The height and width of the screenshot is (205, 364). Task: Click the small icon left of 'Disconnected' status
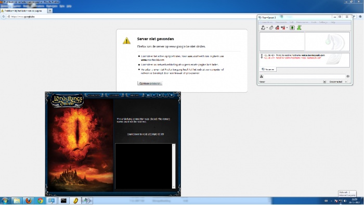[324, 82]
